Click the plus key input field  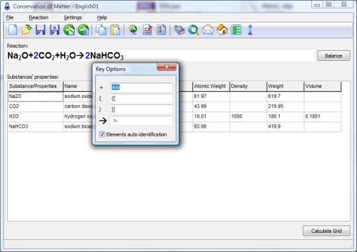pyautogui.click(x=141, y=87)
